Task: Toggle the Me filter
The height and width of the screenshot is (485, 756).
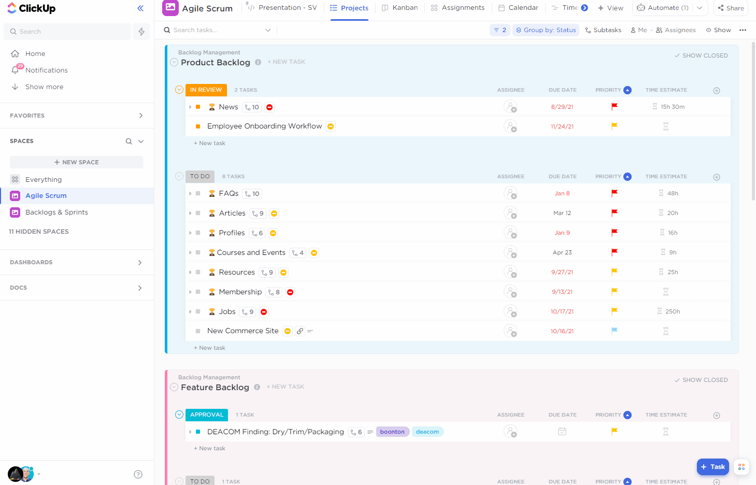Action: (638, 30)
